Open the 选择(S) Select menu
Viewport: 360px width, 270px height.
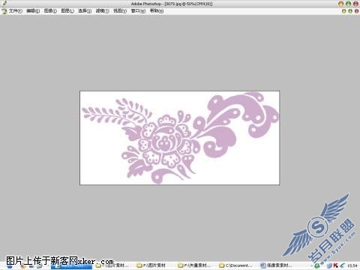(x=85, y=10)
